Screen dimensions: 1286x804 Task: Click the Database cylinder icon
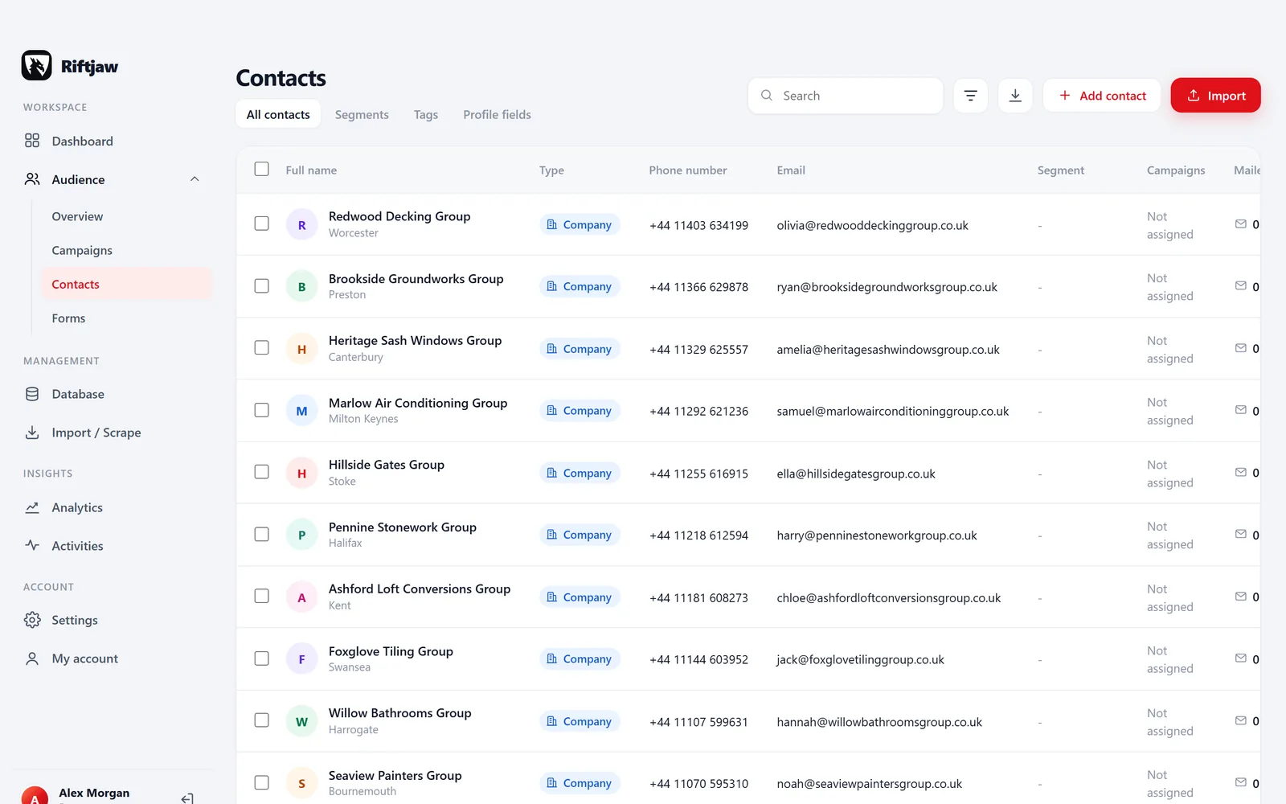click(32, 394)
